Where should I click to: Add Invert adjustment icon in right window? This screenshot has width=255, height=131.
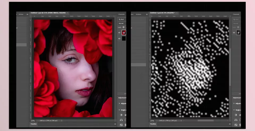236,125
